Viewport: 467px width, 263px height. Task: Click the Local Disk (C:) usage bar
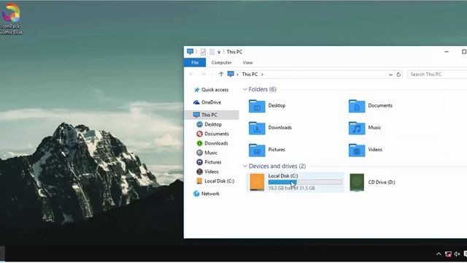[305, 182]
